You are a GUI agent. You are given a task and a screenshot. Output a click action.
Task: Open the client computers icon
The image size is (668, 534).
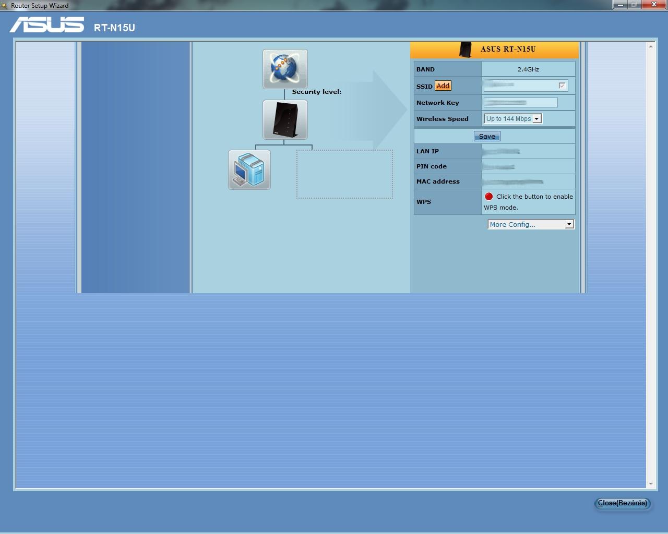point(249,169)
